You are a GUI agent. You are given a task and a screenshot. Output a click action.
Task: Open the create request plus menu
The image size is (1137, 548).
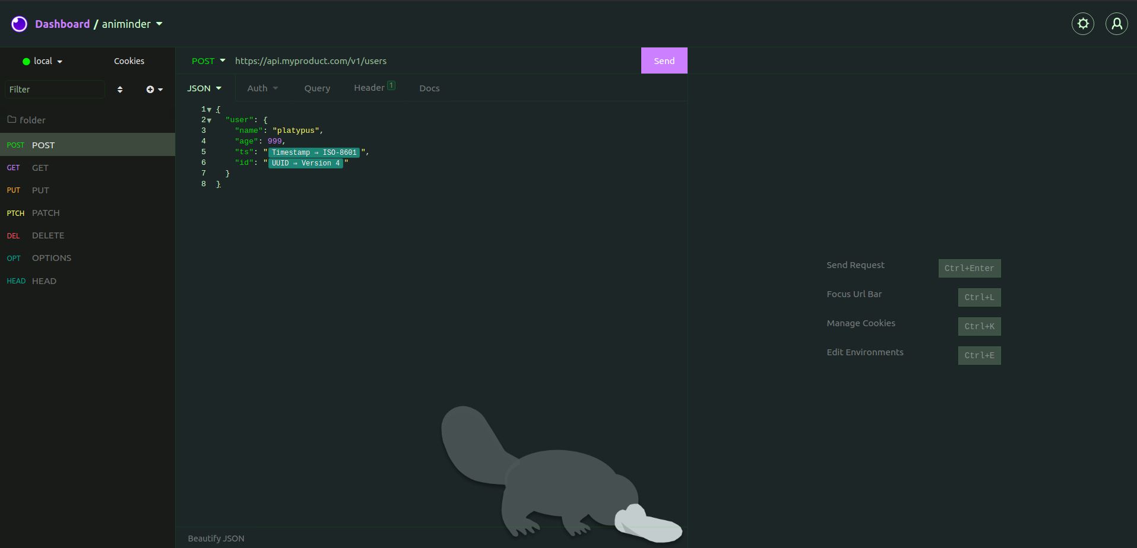tap(154, 90)
